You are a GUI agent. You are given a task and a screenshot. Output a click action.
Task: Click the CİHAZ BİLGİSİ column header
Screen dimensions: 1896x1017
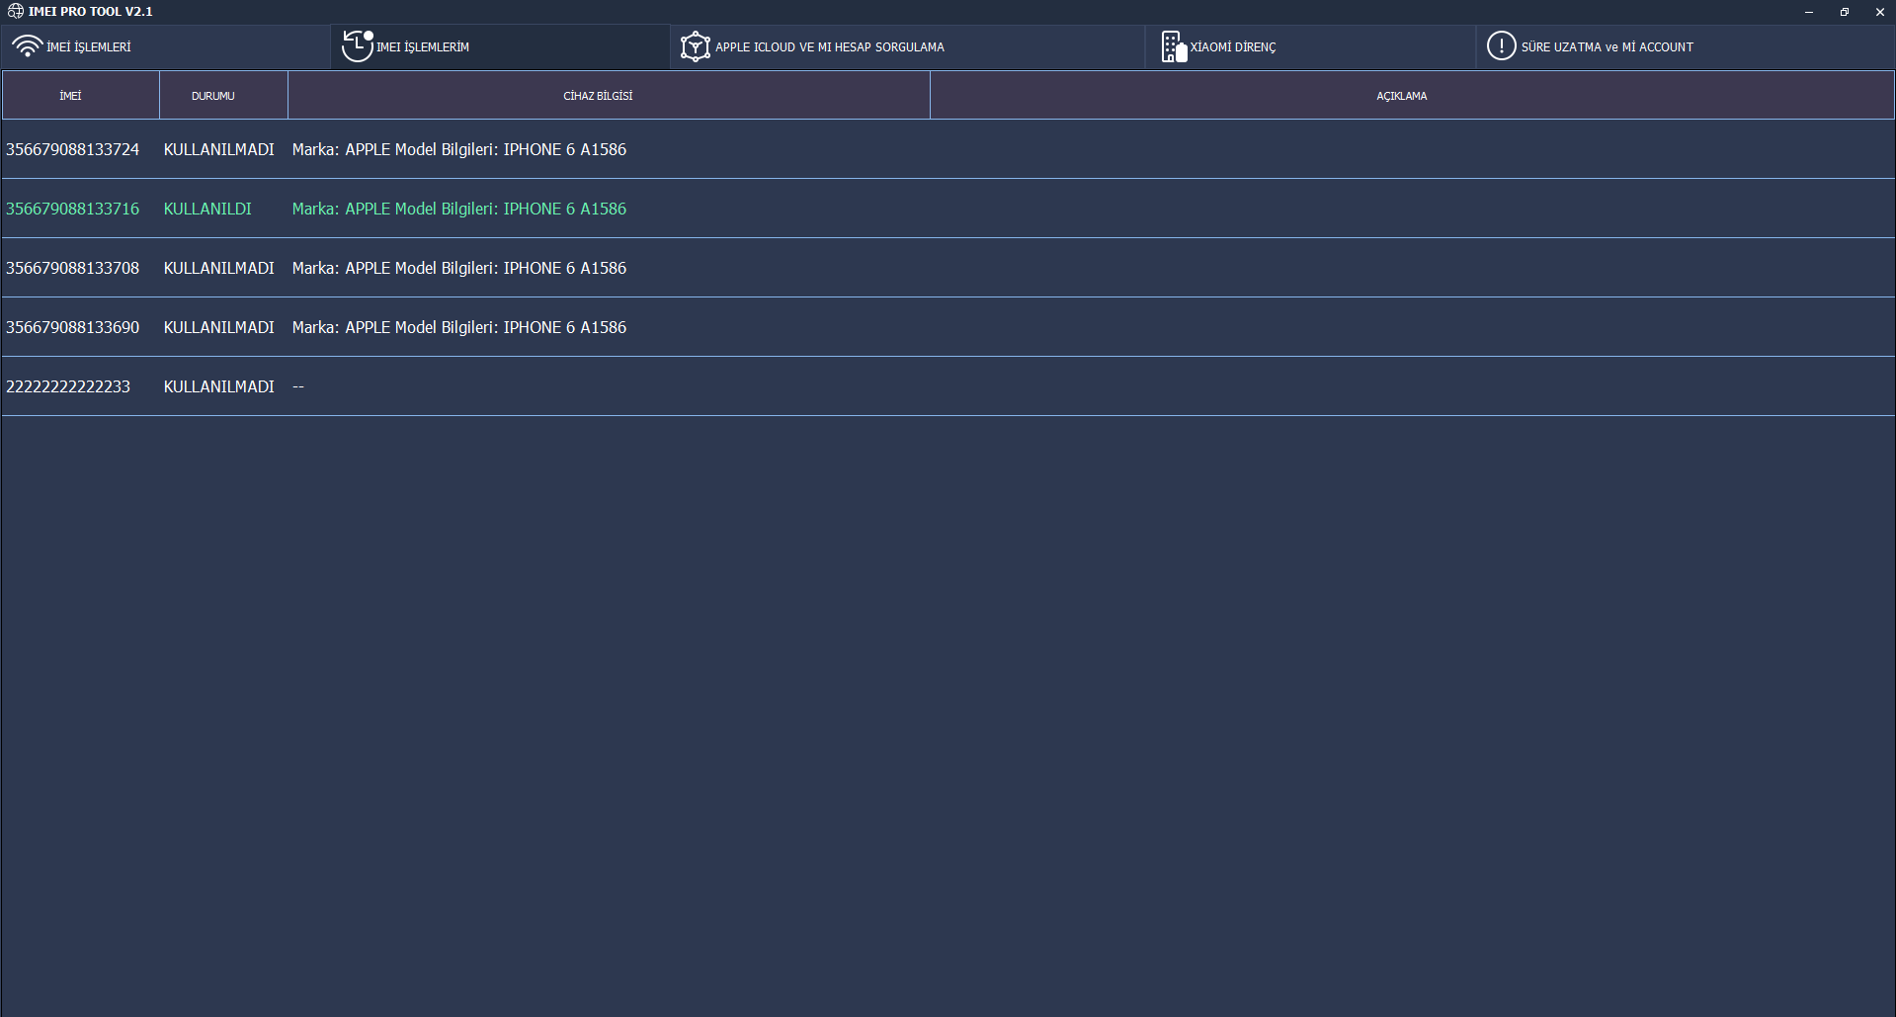click(x=609, y=96)
